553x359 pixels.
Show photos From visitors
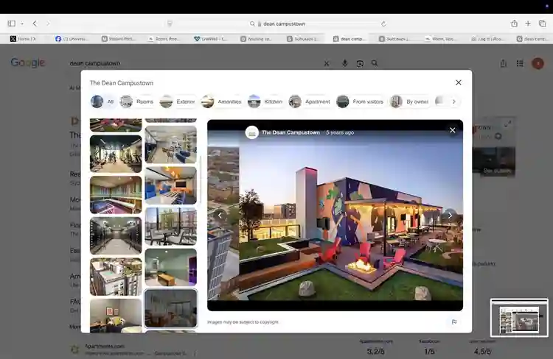pos(360,102)
